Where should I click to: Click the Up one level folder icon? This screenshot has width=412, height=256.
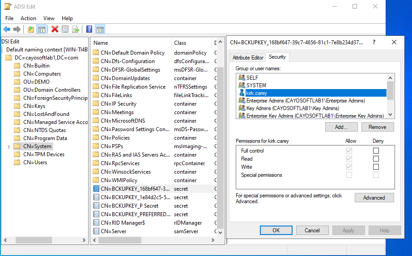point(30,30)
